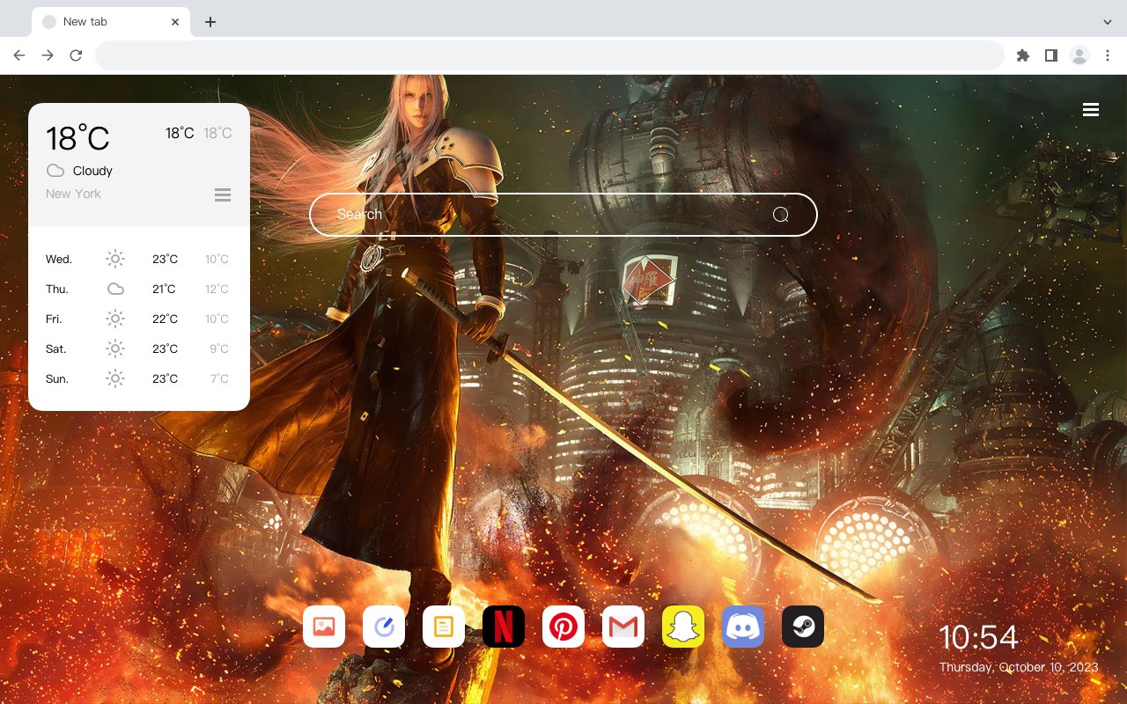1127x704 pixels.
Task: Open the Discord shortcut
Action: 743,627
